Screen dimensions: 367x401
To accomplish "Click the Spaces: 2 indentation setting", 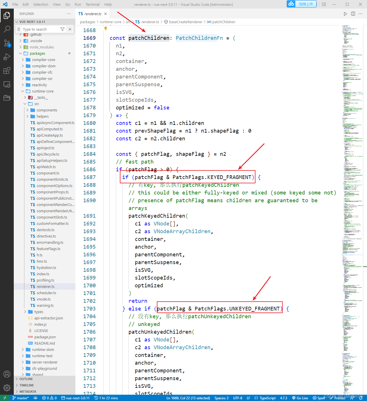I will pos(221,398).
